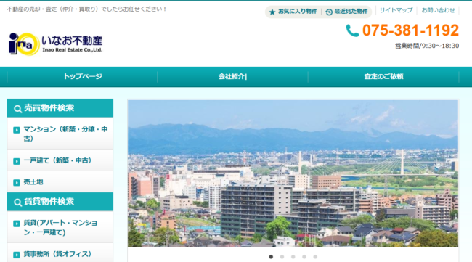472x262 pixels.
Task: Click the 営業時間/9:30～18:30 business hours text
Action: 427,46
